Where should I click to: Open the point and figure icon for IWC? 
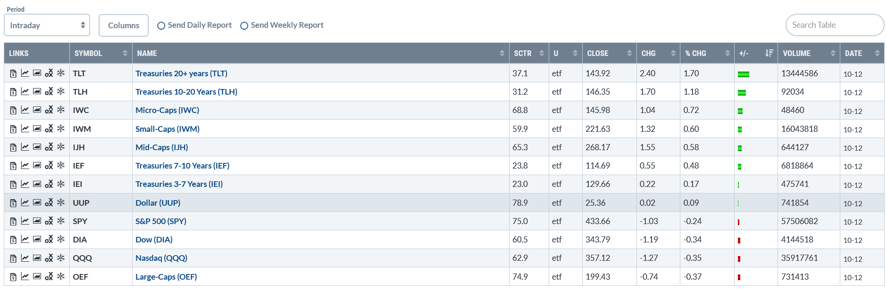click(x=49, y=110)
